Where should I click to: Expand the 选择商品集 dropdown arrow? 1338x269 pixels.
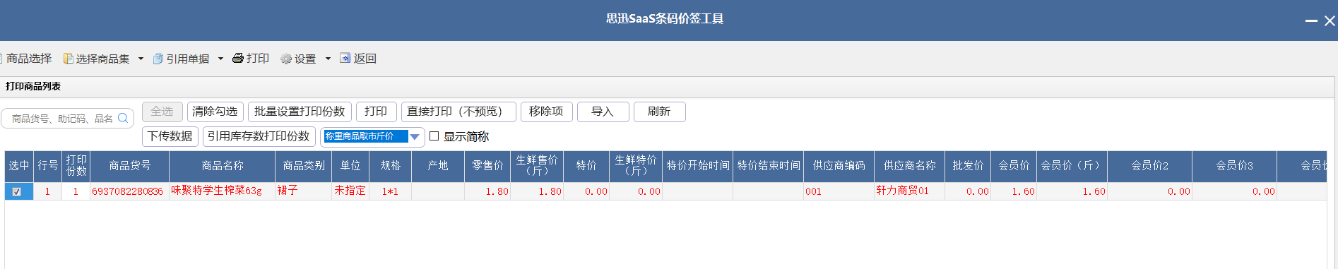click(141, 59)
